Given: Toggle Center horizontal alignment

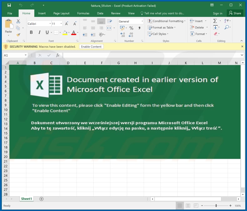Looking at the screenshot, I should point(93,28).
